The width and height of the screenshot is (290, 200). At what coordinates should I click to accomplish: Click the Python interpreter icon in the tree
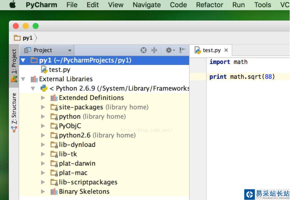click(x=44, y=88)
